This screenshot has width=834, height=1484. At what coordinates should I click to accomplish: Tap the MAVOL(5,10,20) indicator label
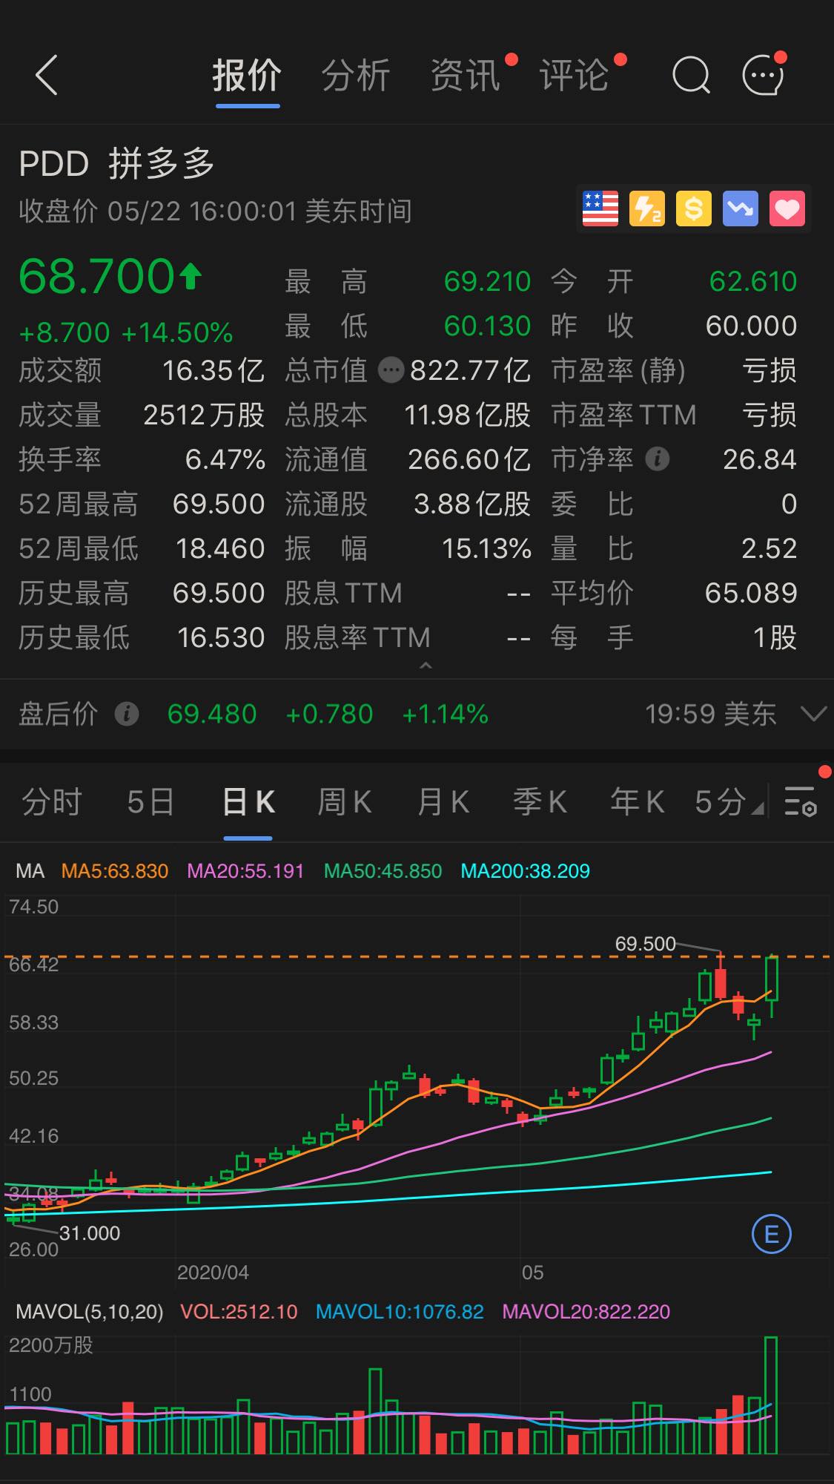click(x=90, y=1312)
